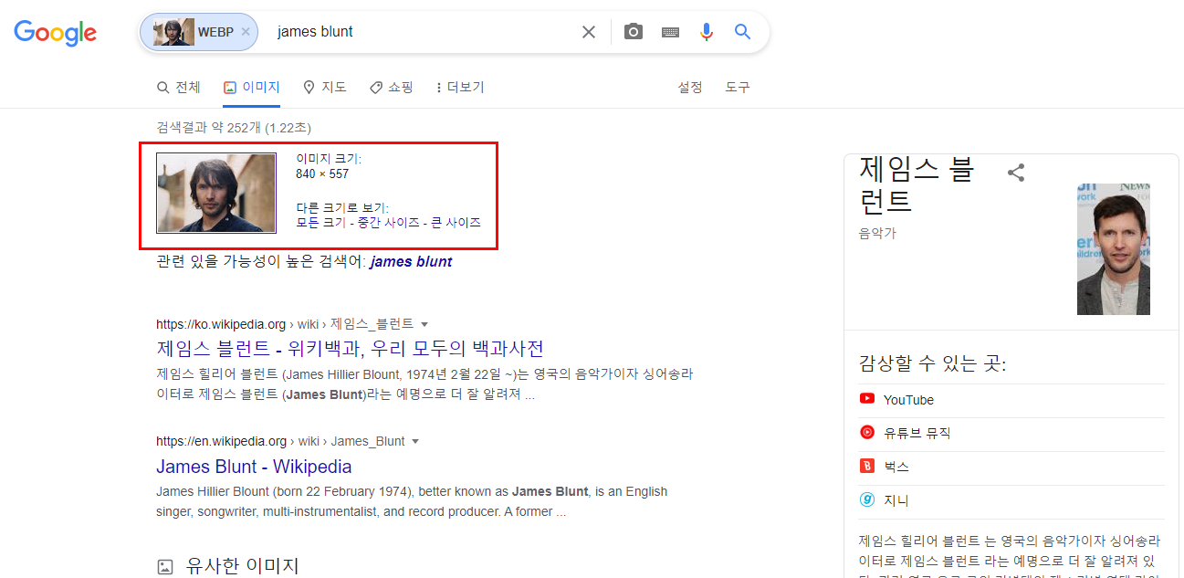The height and width of the screenshot is (578, 1184).
Task: Open 유튜브 뮤직 listening link
Action: tap(917, 433)
